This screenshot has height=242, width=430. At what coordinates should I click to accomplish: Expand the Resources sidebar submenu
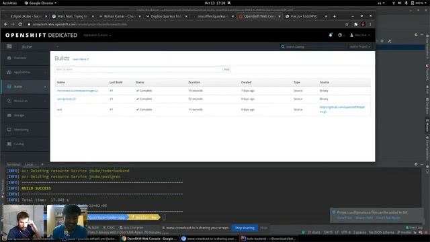coord(45,101)
